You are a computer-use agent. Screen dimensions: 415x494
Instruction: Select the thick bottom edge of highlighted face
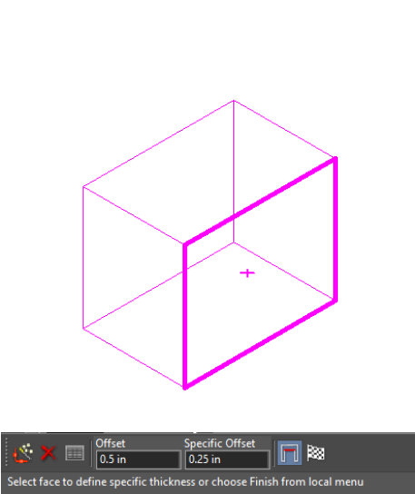(x=261, y=344)
